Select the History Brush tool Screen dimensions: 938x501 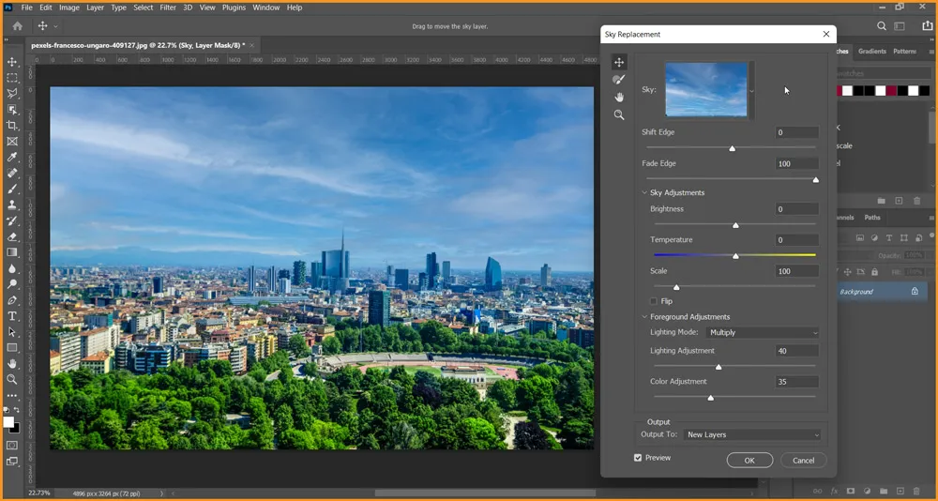click(x=12, y=220)
